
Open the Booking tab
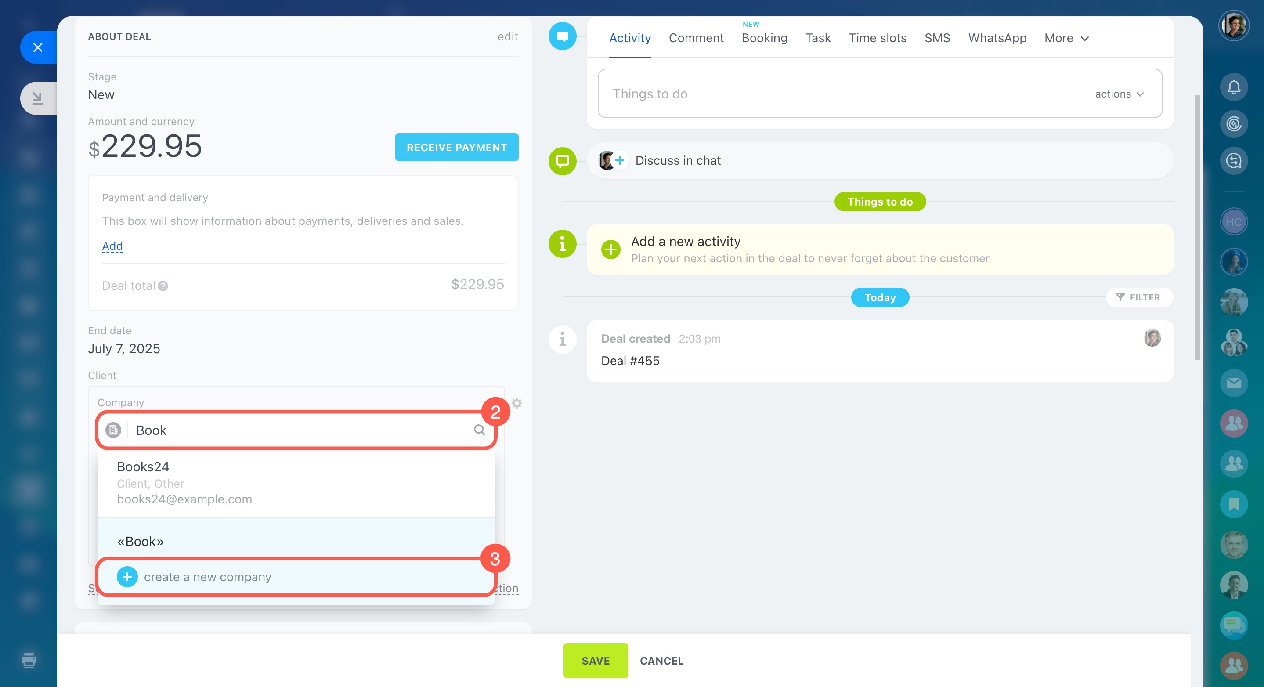[x=764, y=38]
